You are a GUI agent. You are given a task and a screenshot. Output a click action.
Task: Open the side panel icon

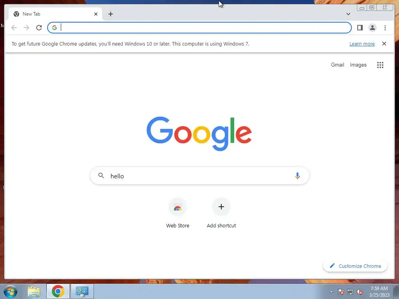(360, 28)
